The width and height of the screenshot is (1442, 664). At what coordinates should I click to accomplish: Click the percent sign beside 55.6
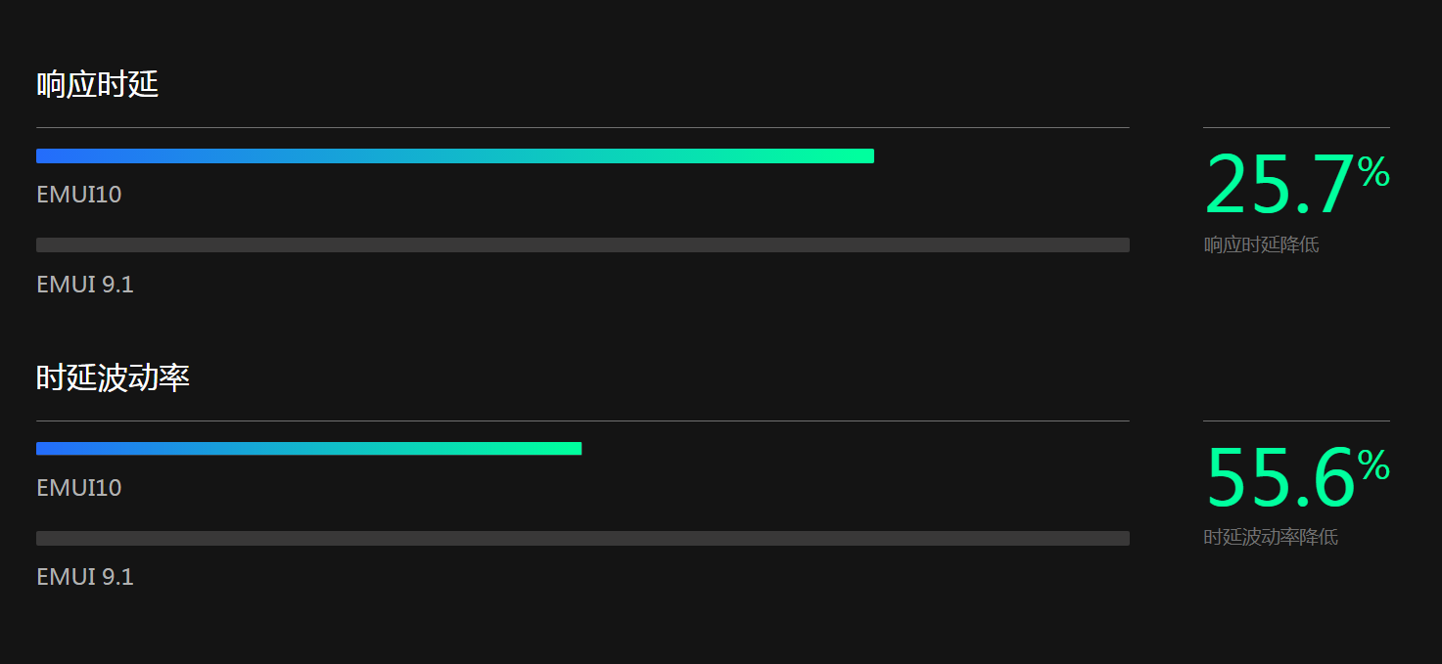[1373, 465]
